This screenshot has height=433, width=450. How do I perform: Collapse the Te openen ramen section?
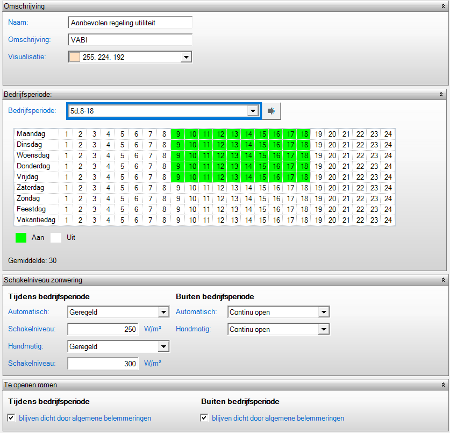441,385
